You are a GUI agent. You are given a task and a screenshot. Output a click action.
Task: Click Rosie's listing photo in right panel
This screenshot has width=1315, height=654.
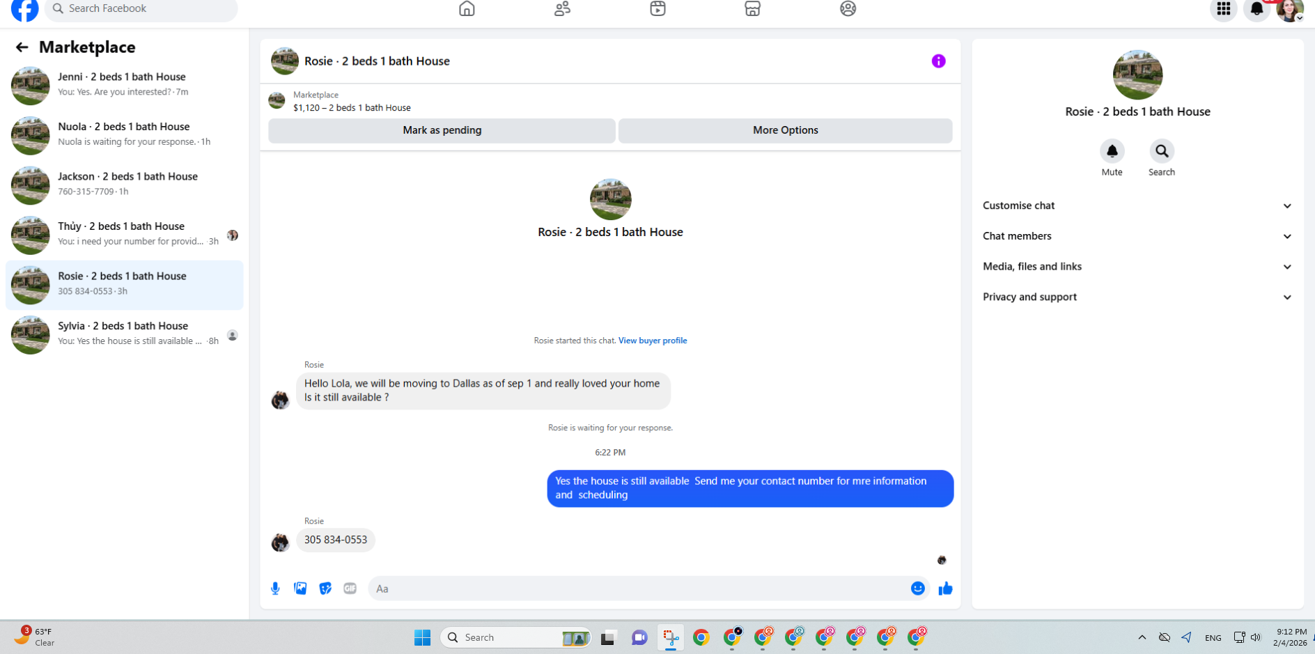tap(1137, 75)
